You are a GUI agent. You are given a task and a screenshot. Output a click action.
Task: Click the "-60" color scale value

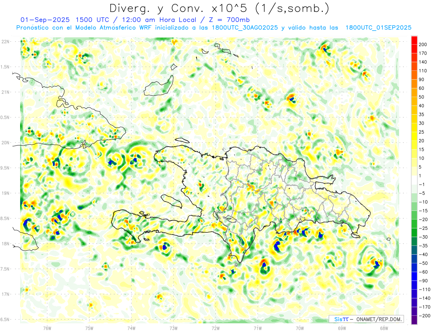[423, 272]
